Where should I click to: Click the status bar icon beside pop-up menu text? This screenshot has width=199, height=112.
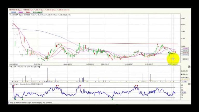(9, 103)
